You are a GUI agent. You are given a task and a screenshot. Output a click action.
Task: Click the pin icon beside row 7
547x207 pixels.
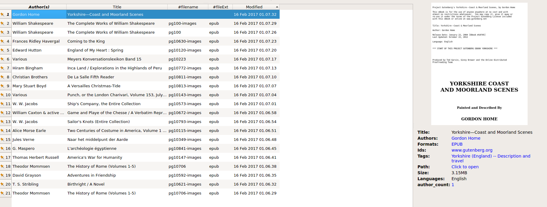(2, 68)
